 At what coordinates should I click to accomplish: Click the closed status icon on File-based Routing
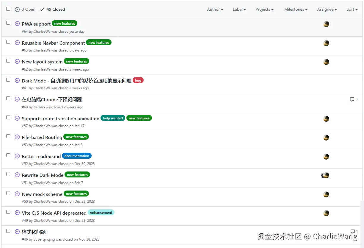click(17, 137)
